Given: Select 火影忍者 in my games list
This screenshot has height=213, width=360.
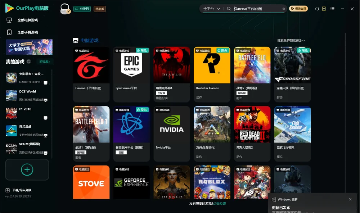Looking at the screenshot, I should coord(27,78).
